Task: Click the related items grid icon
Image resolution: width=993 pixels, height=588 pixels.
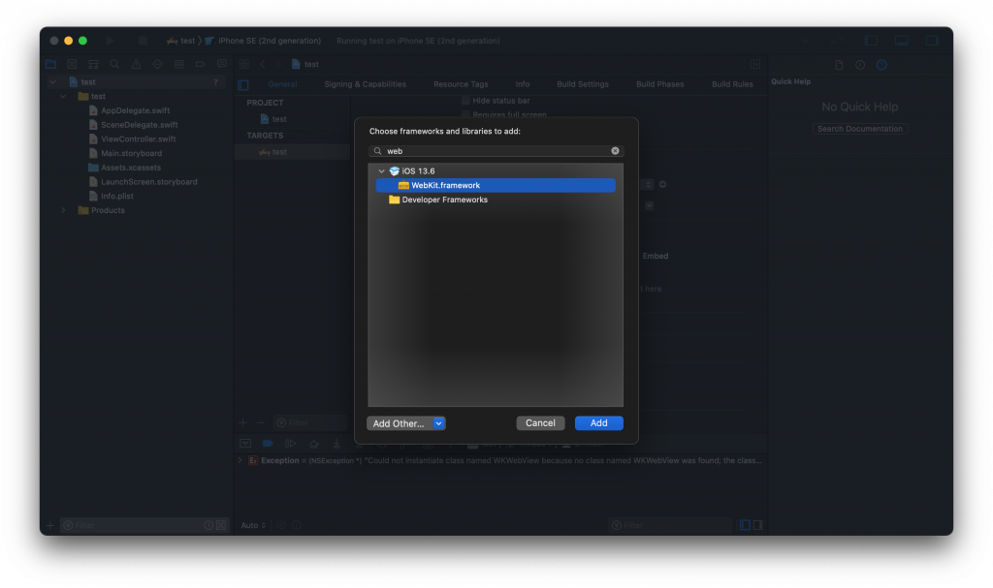Action: tap(243, 64)
